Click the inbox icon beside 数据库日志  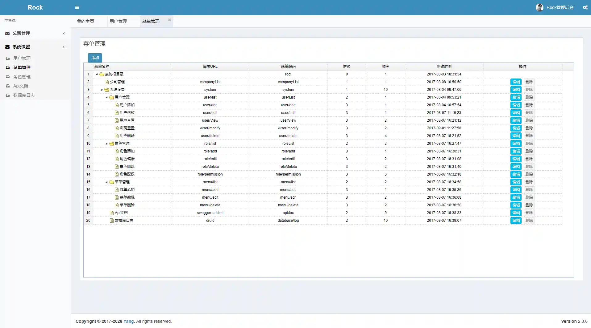point(8,95)
